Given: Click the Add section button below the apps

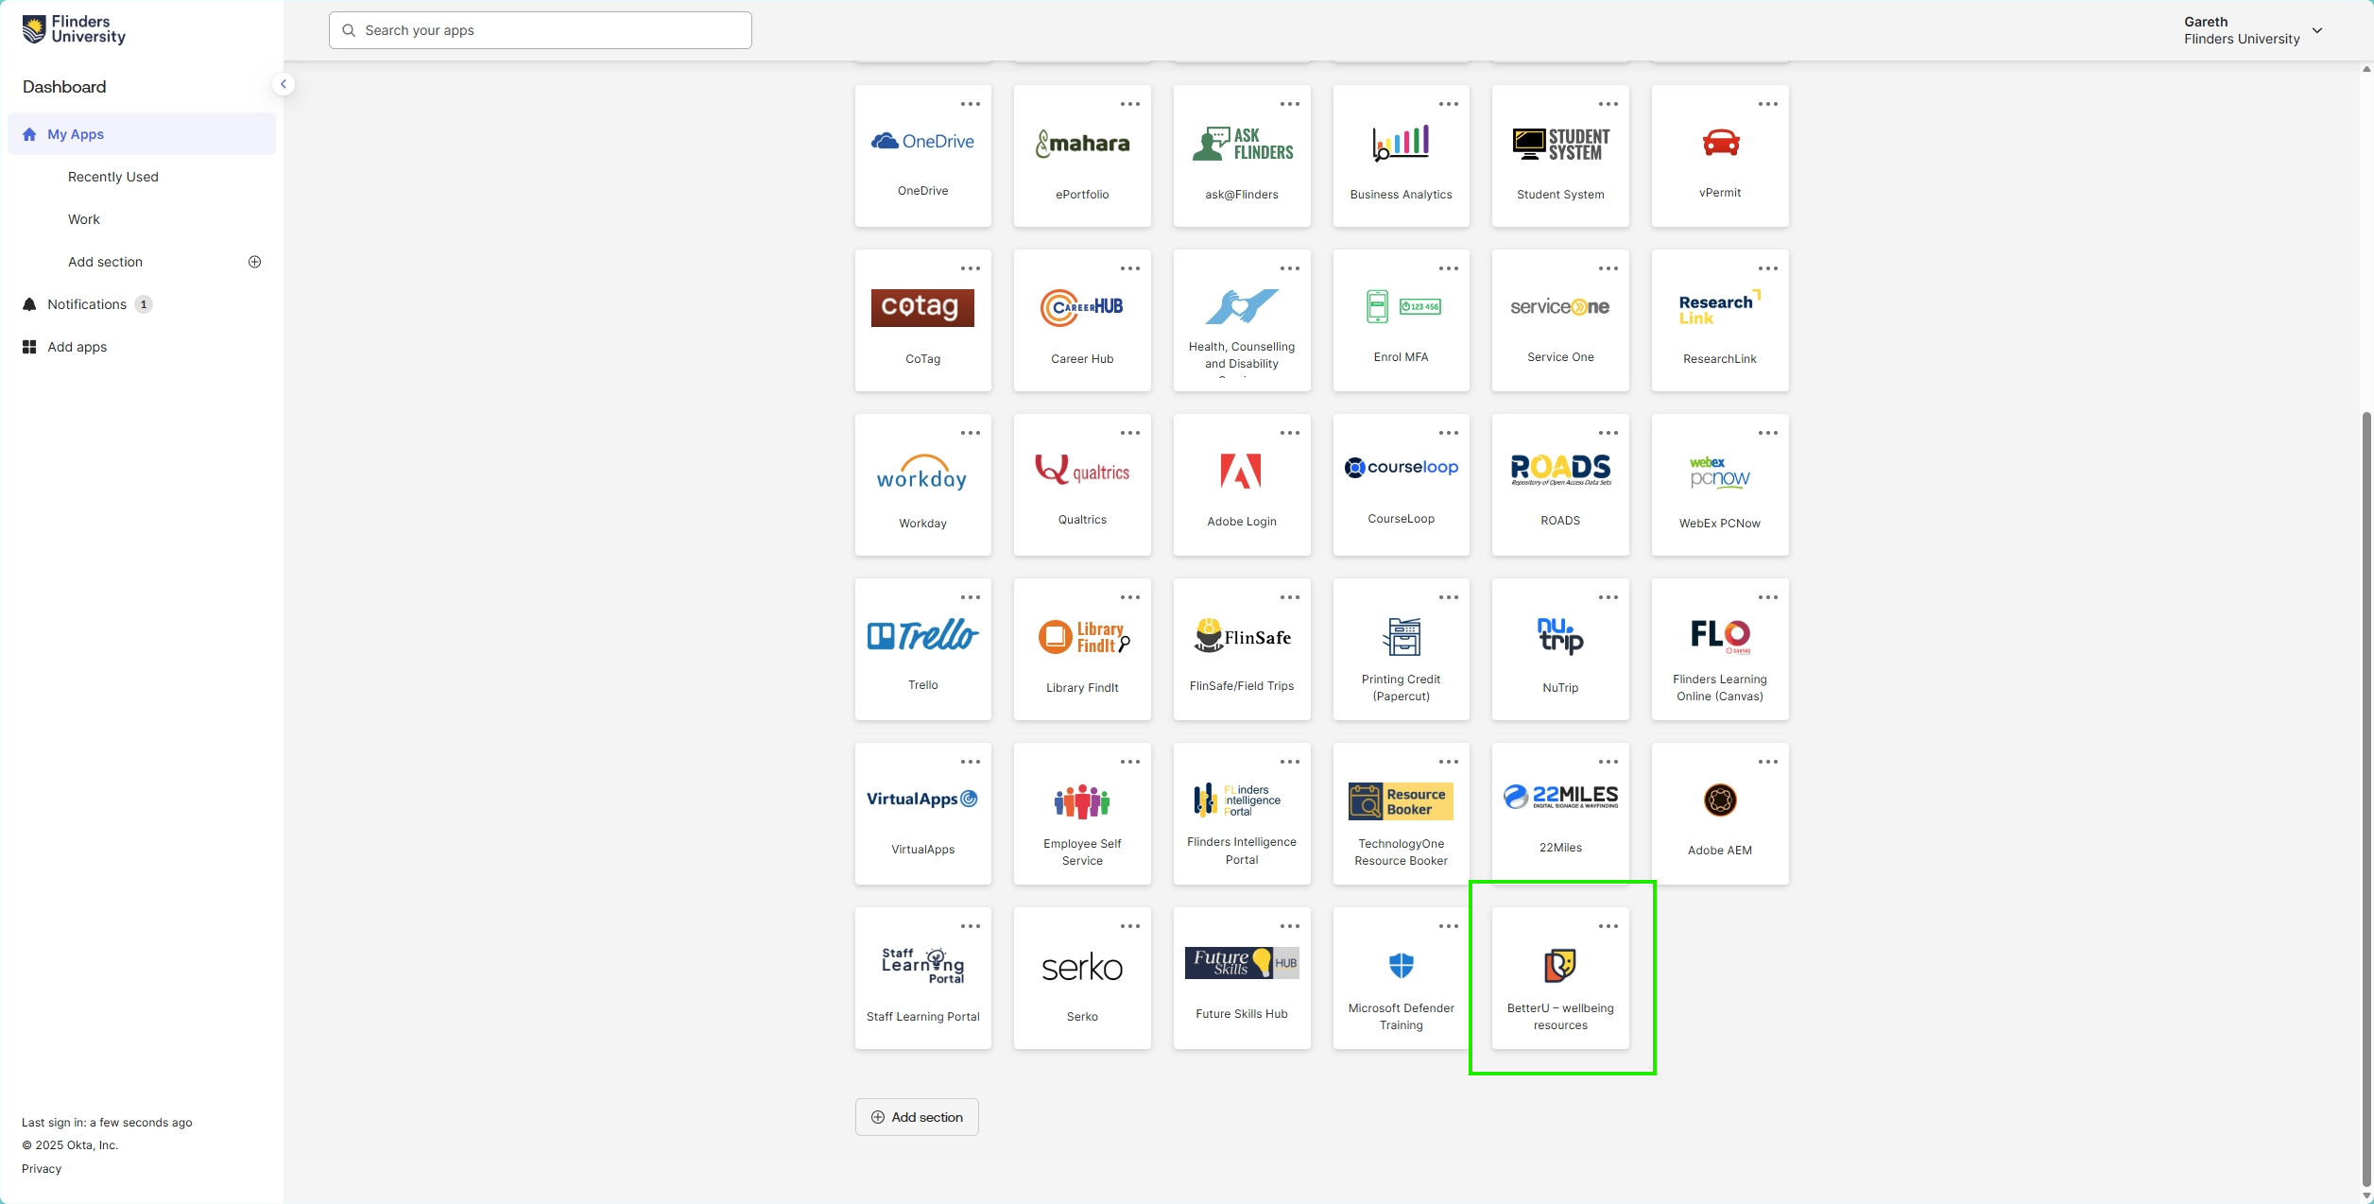Looking at the screenshot, I should coord(916,1117).
